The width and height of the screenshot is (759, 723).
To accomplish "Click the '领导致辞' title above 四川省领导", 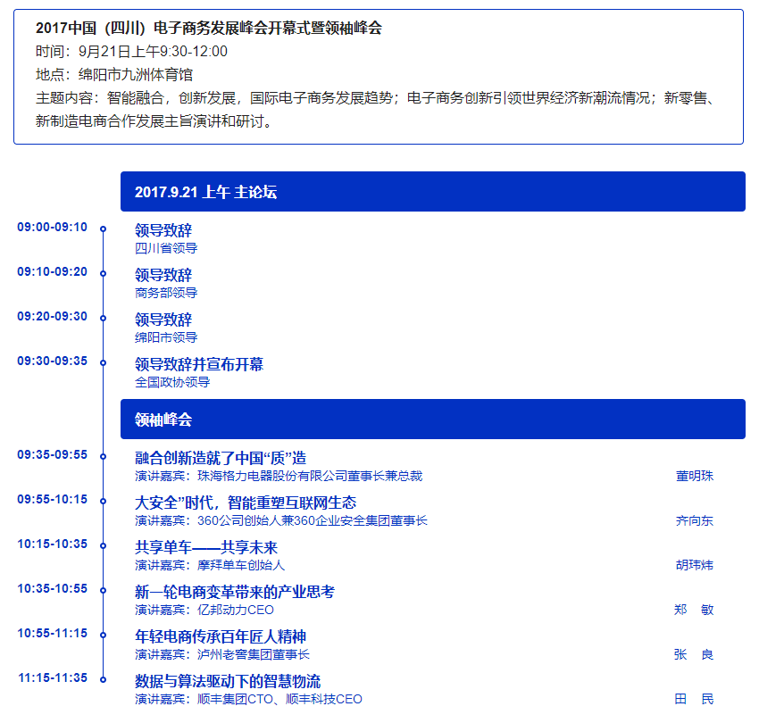I will tap(163, 230).
